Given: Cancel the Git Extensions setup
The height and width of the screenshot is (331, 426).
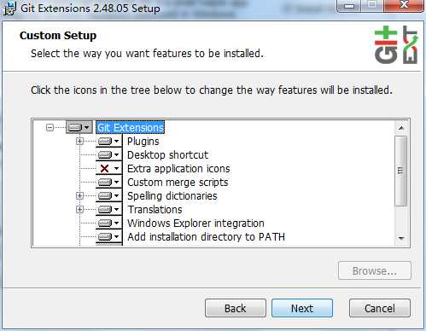Looking at the screenshot, I should [380, 308].
